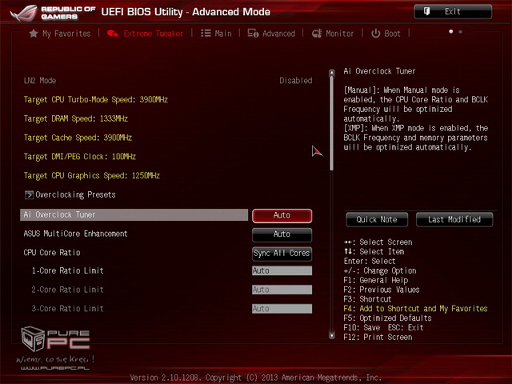Click Target CPU Turbo-Mode Speed text
This screenshot has height=384, width=512.
[x=96, y=99]
